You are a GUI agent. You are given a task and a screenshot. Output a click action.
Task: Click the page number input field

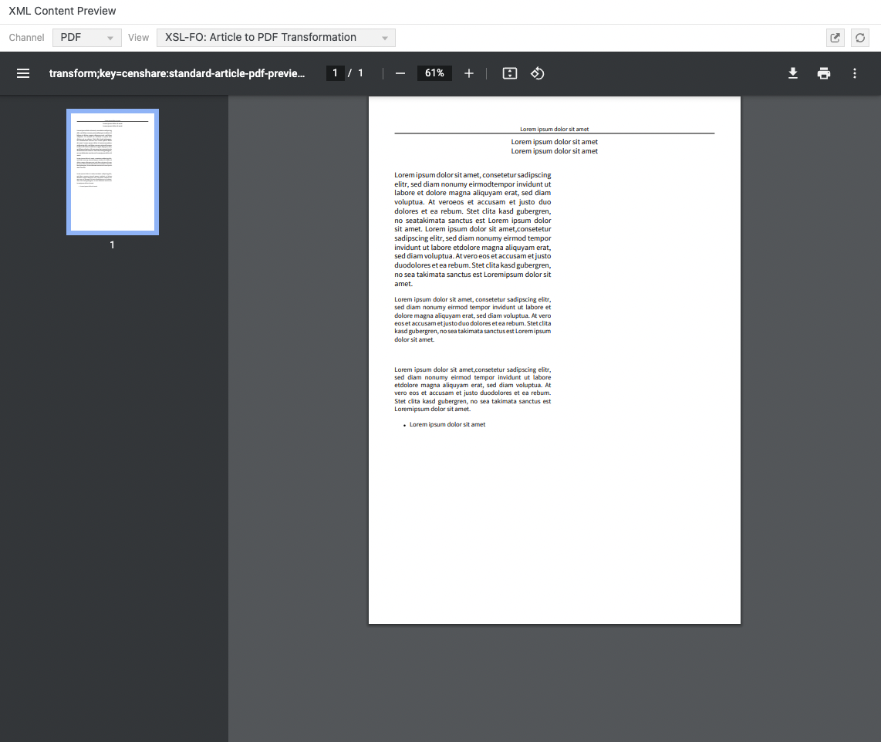[335, 73]
